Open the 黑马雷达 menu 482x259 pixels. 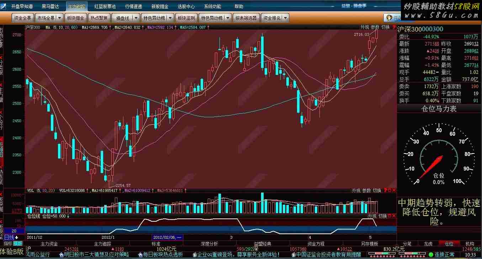51,6
